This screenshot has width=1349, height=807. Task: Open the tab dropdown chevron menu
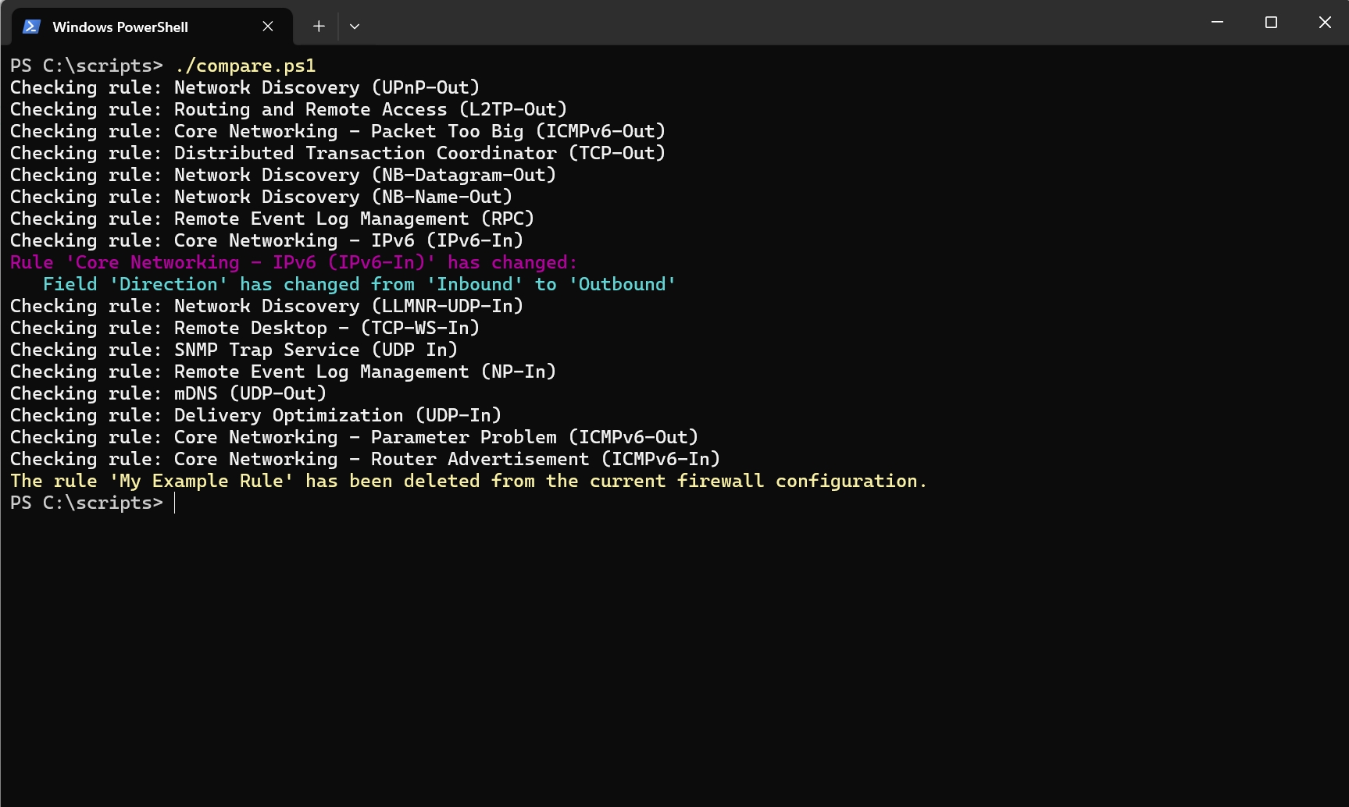tap(354, 26)
